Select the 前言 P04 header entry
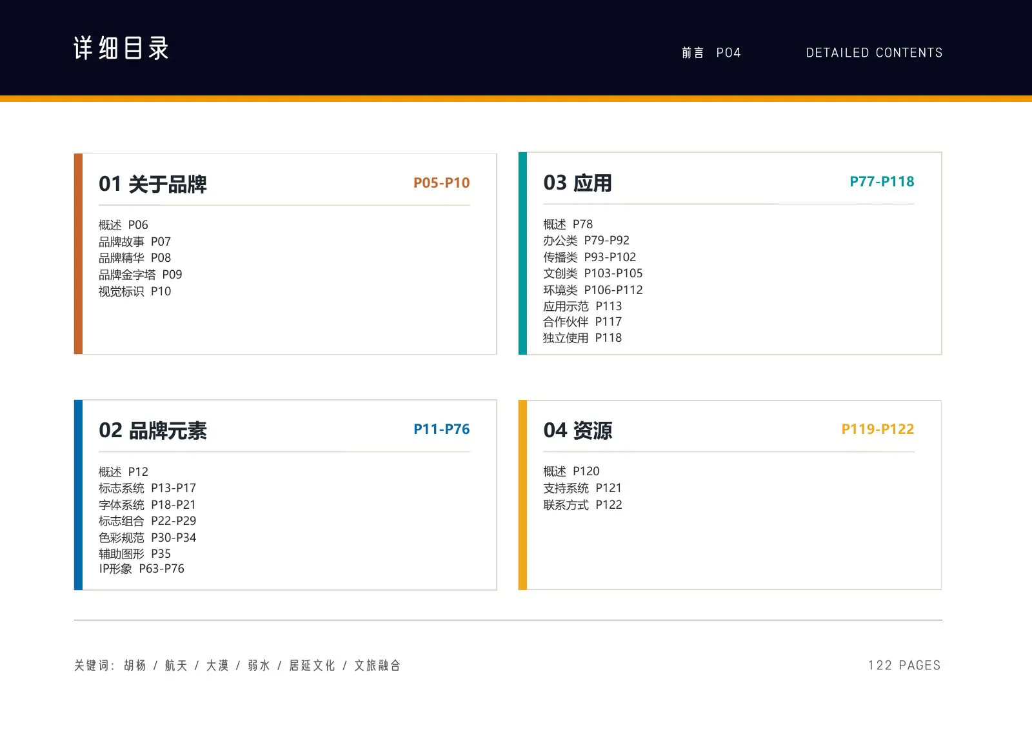 [711, 53]
